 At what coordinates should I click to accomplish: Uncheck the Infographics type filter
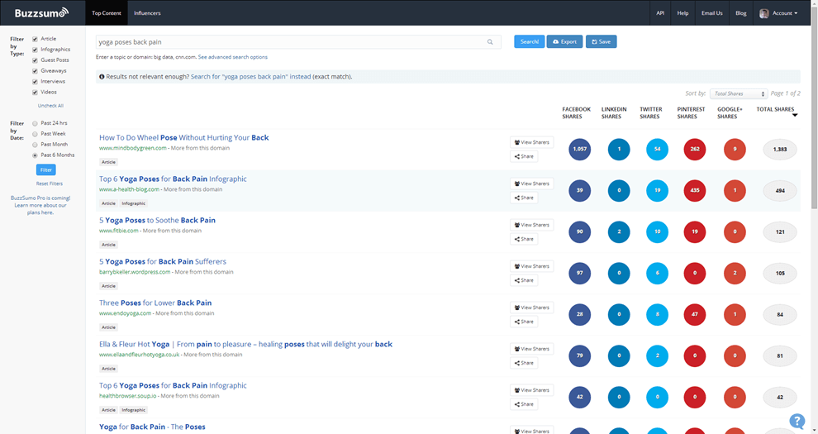(x=35, y=50)
